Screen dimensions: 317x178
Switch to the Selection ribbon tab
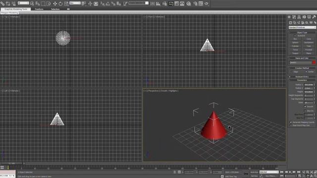coord(55,9)
